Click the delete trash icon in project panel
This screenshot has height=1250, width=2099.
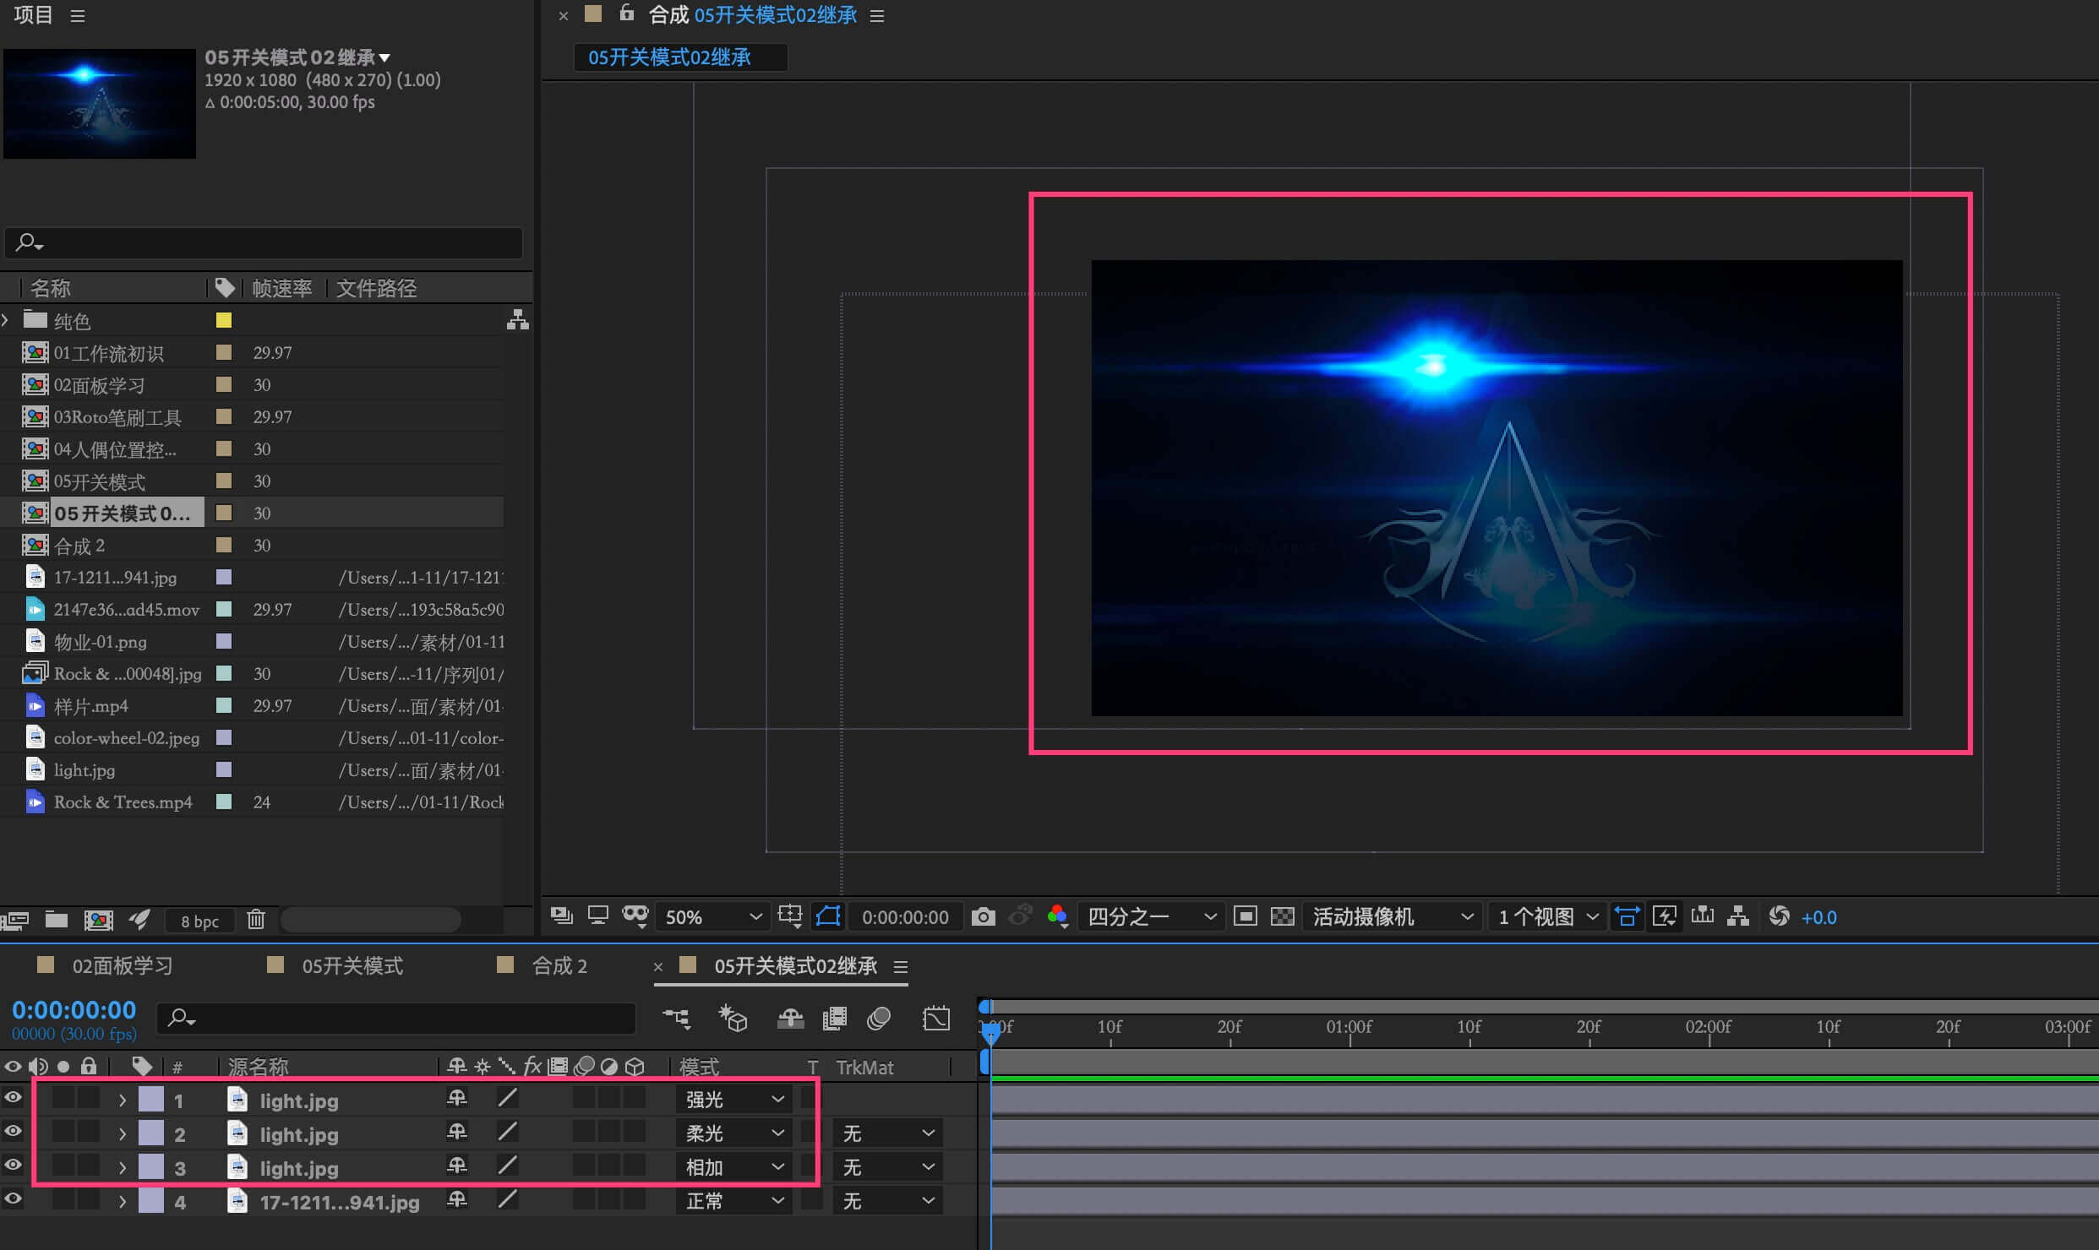click(256, 920)
